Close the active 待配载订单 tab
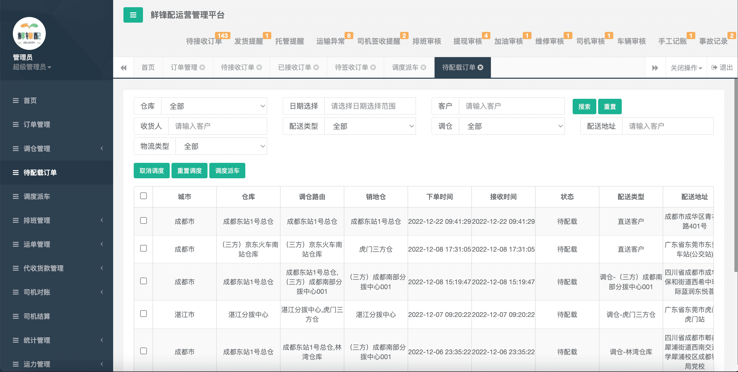The width and height of the screenshot is (738, 372). pos(480,67)
